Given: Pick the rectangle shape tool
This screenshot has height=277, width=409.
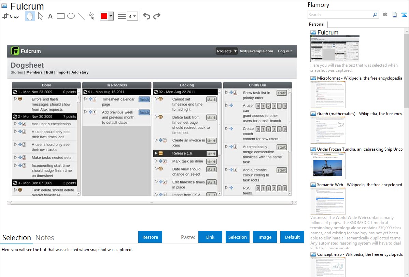Looking at the screenshot, I should [x=61, y=16].
